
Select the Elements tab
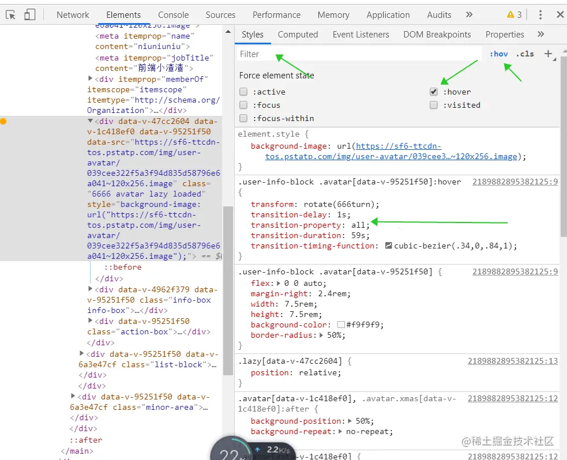[123, 15]
